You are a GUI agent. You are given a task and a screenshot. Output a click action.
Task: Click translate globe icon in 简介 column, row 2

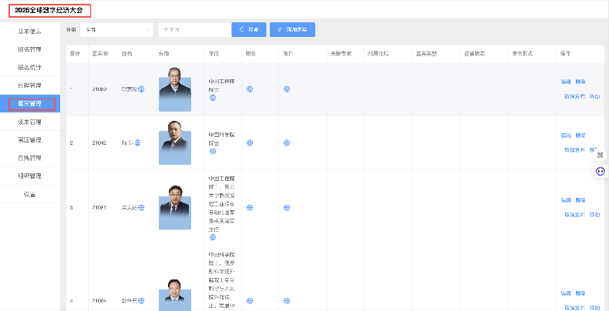(286, 142)
